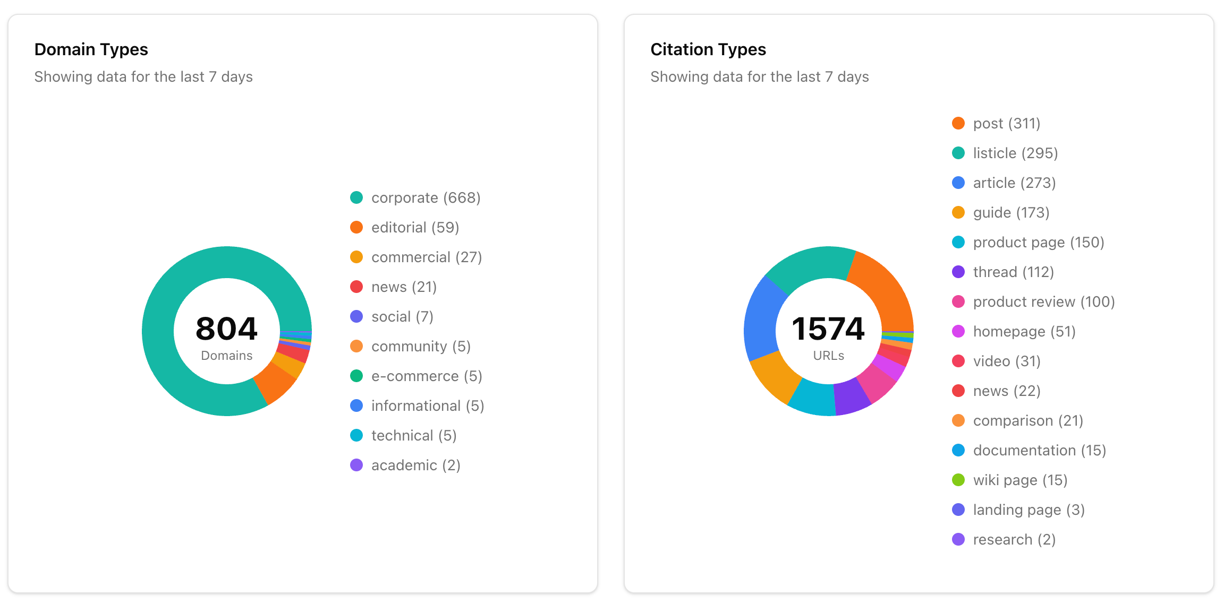The height and width of the screenshot is (604, 1224).
Task: Click commercial (27) in Domain Types legend
Action: [x=427, y=257]
